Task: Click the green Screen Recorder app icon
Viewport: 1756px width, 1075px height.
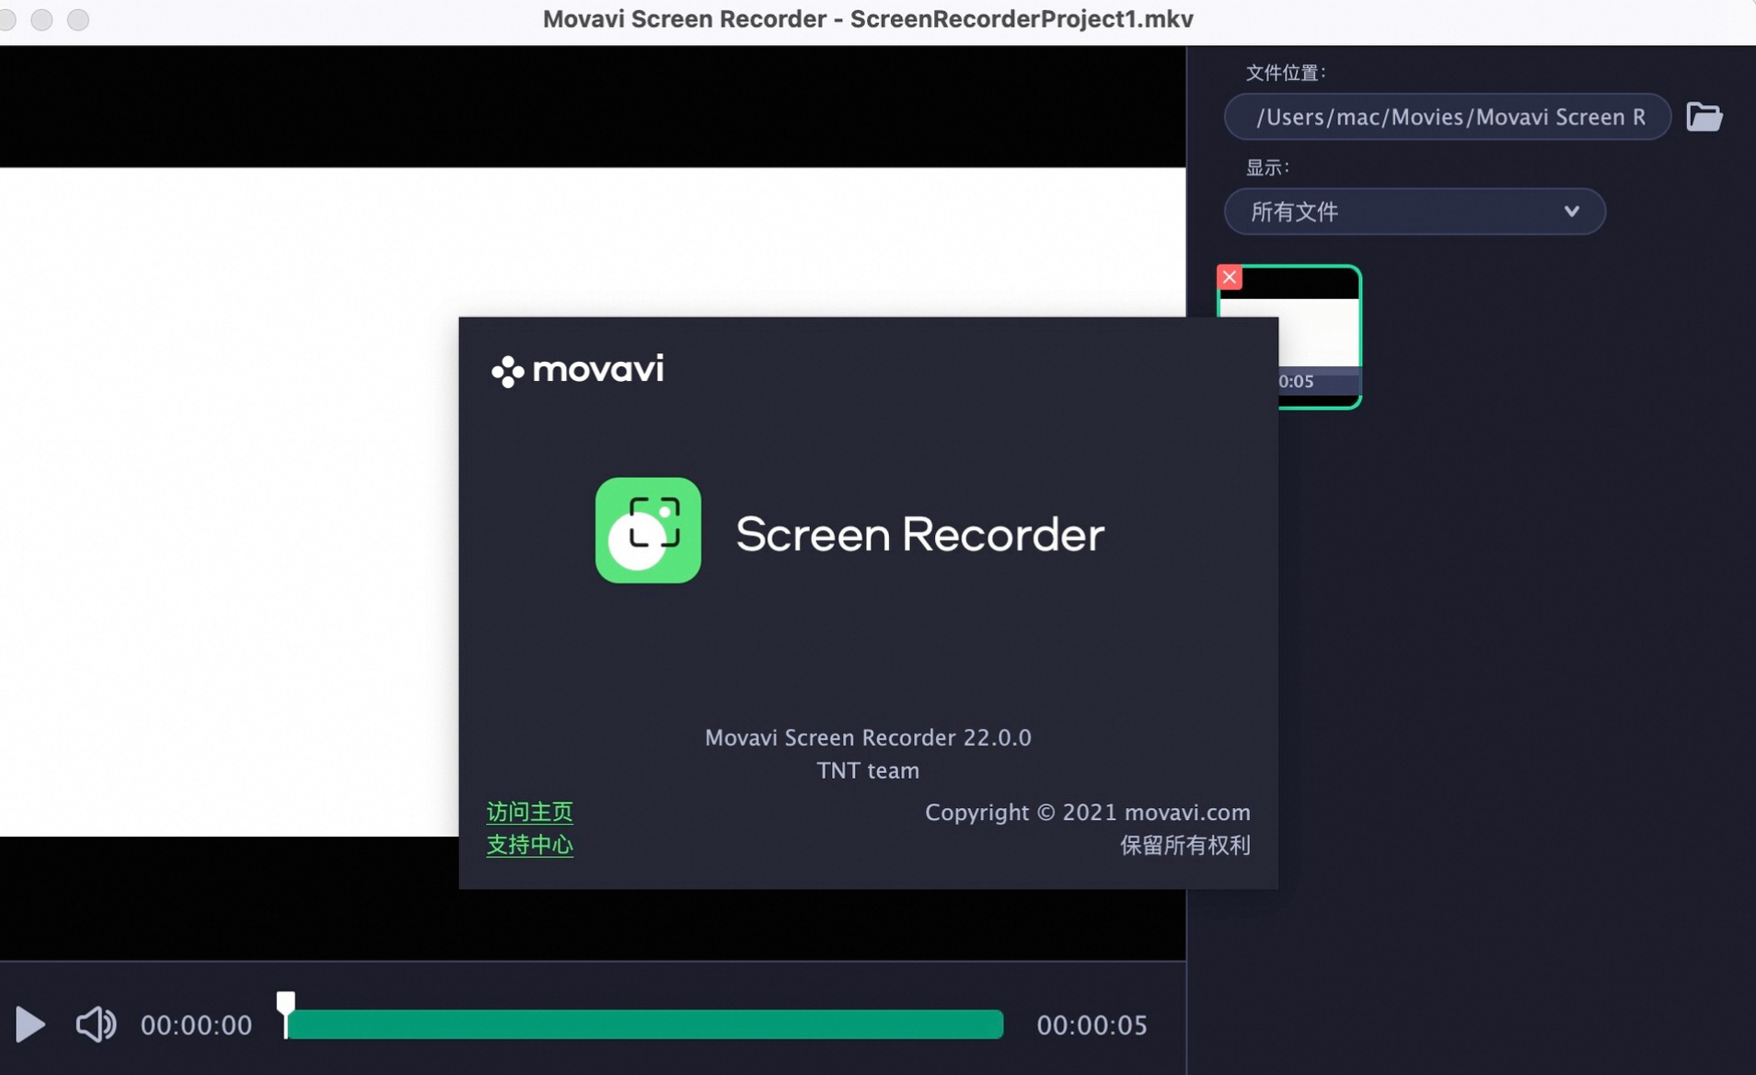Action: click(648, 530)
